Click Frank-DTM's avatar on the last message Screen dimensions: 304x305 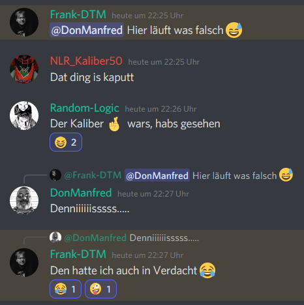(x=24, y=263)
